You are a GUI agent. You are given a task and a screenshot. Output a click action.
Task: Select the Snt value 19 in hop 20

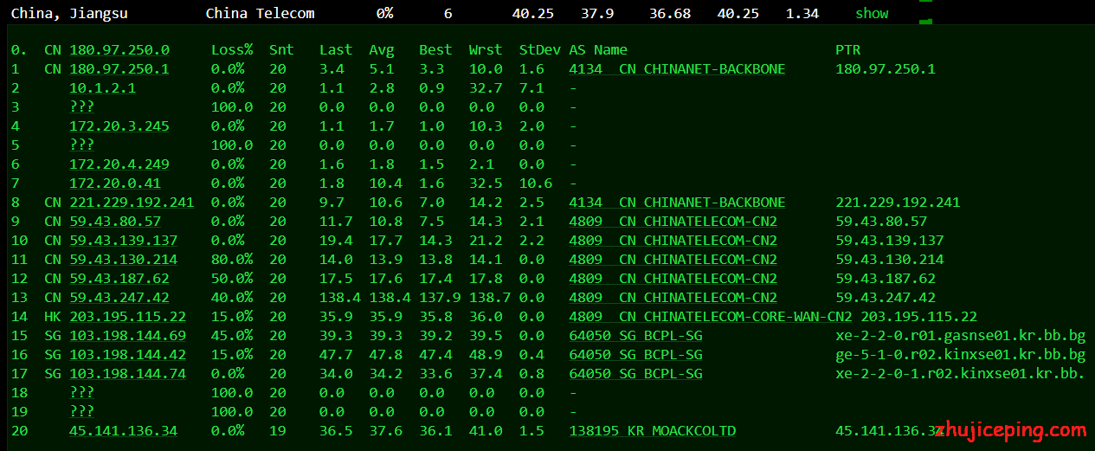pyautogui.click(x=277, y=431)
